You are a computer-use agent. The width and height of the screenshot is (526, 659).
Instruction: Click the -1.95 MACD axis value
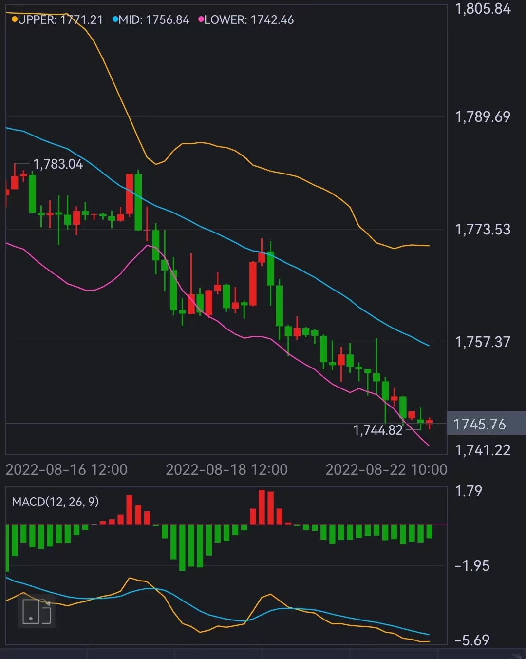tap(472, 566)
